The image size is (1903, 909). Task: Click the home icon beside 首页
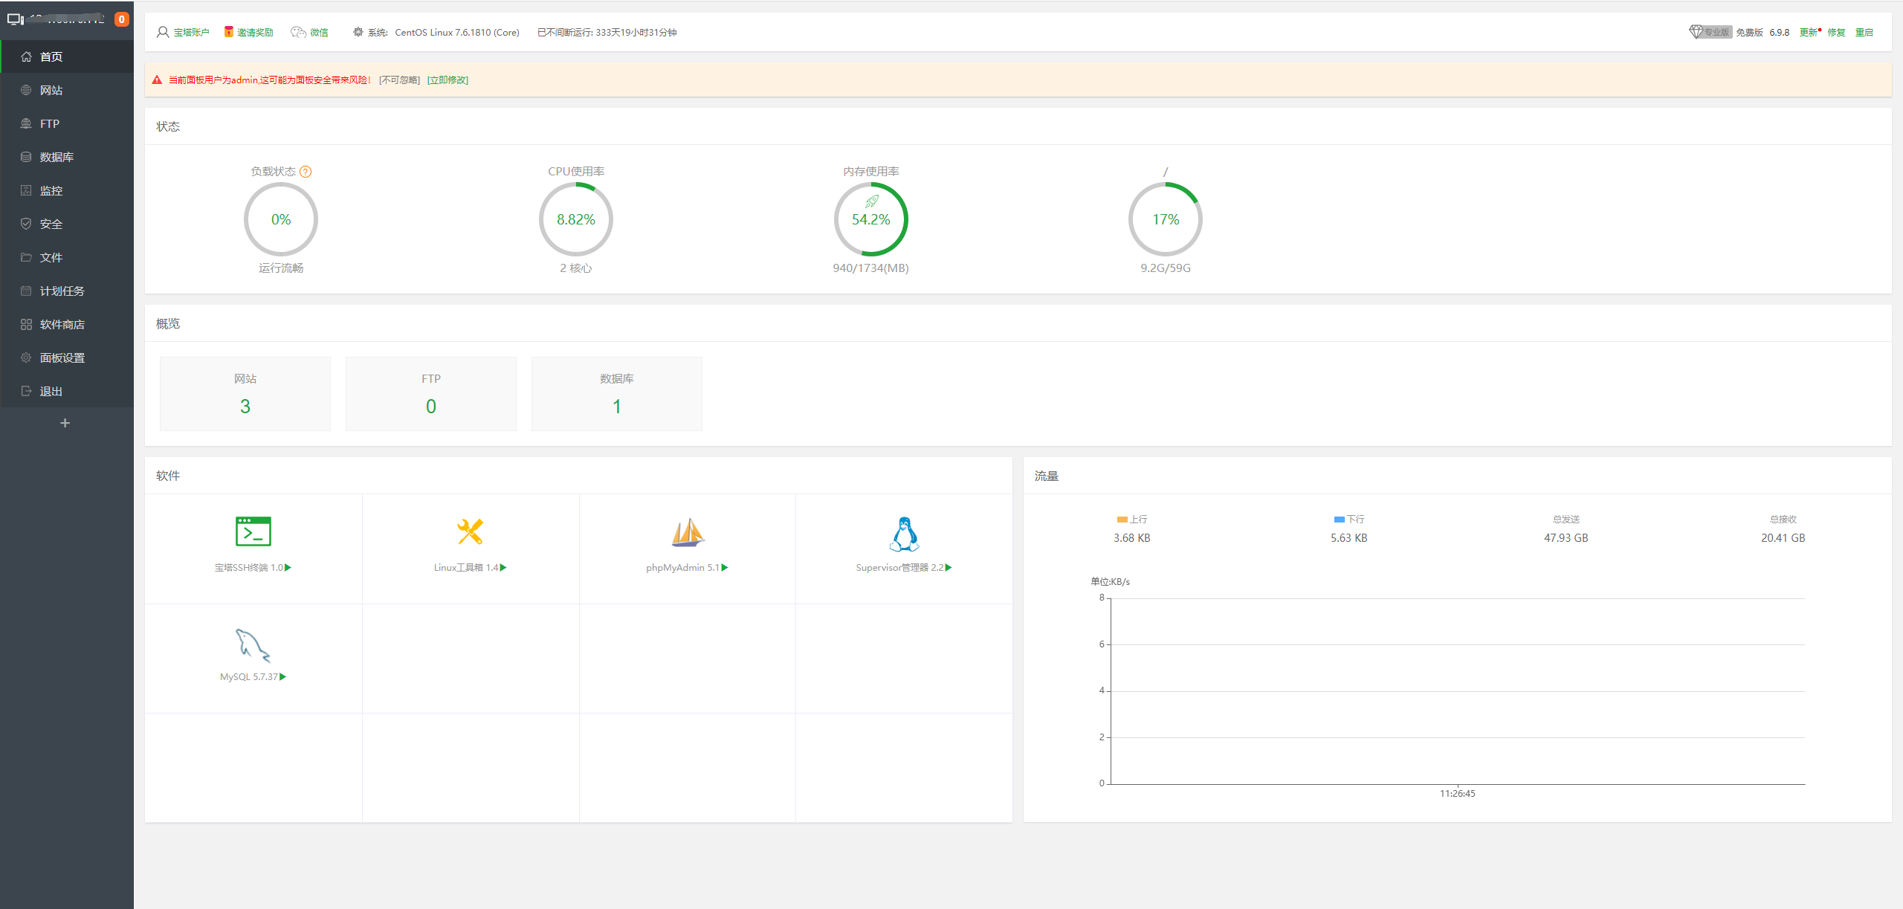pyautogui.click(x=26, y=56)
